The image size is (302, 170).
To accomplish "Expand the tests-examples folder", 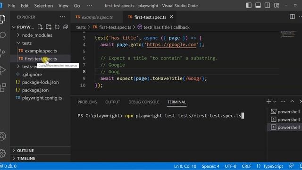I will coord(27,67).
